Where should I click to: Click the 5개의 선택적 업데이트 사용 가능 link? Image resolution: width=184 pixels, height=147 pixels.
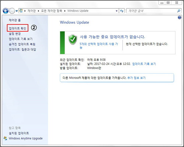(x=99, y=46)
